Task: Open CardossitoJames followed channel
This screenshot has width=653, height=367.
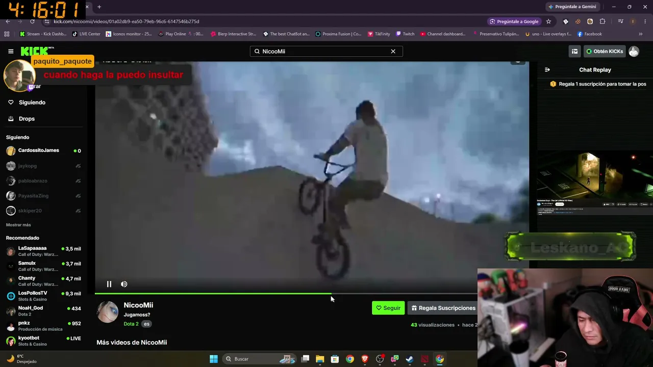Action: click(43, 151)
